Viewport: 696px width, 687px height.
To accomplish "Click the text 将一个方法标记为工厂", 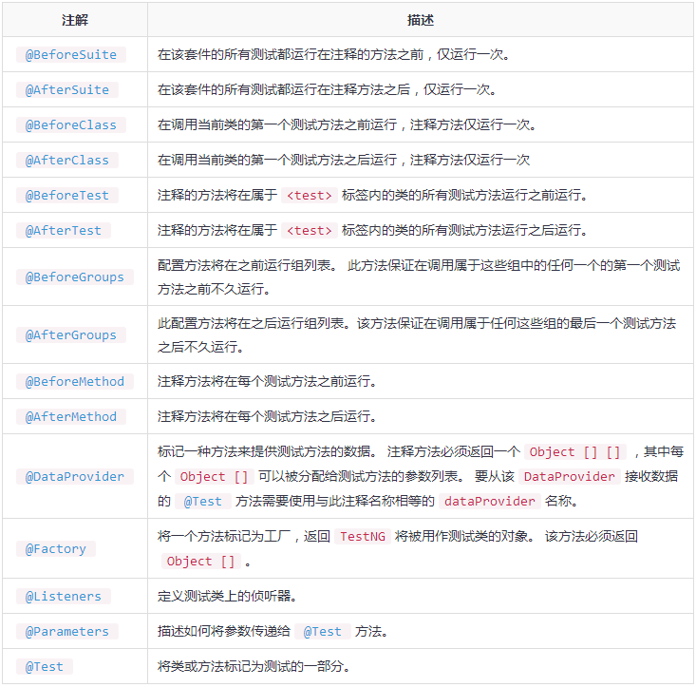I will (x=224, y=537).
